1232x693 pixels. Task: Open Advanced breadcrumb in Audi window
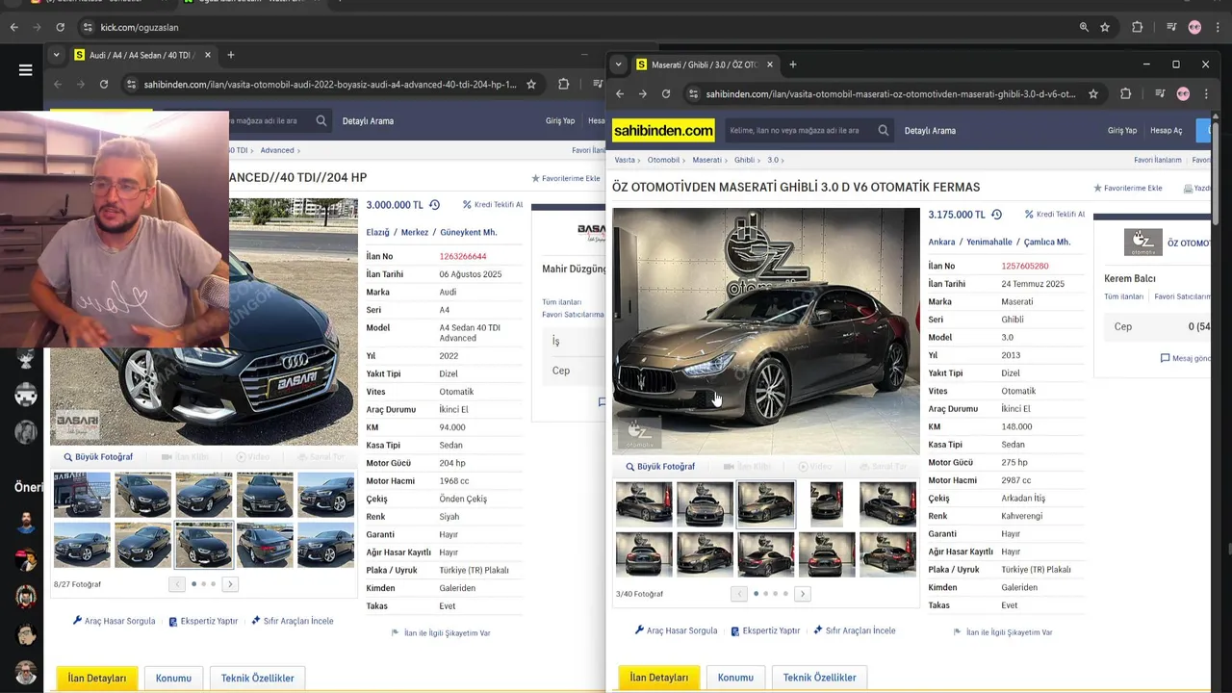[x=277, y=150]
